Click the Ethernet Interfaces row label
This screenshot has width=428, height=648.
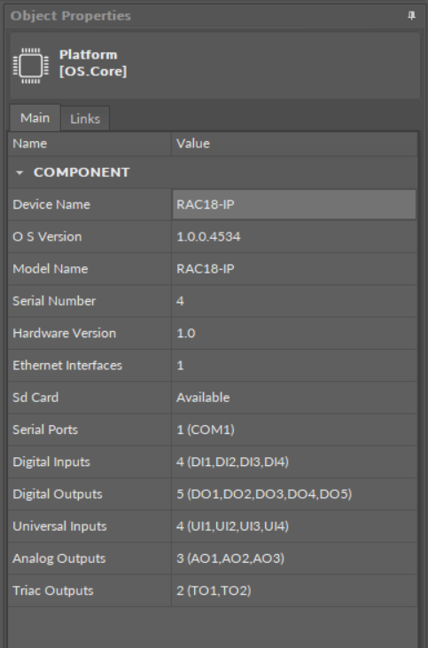click(67, 366)
